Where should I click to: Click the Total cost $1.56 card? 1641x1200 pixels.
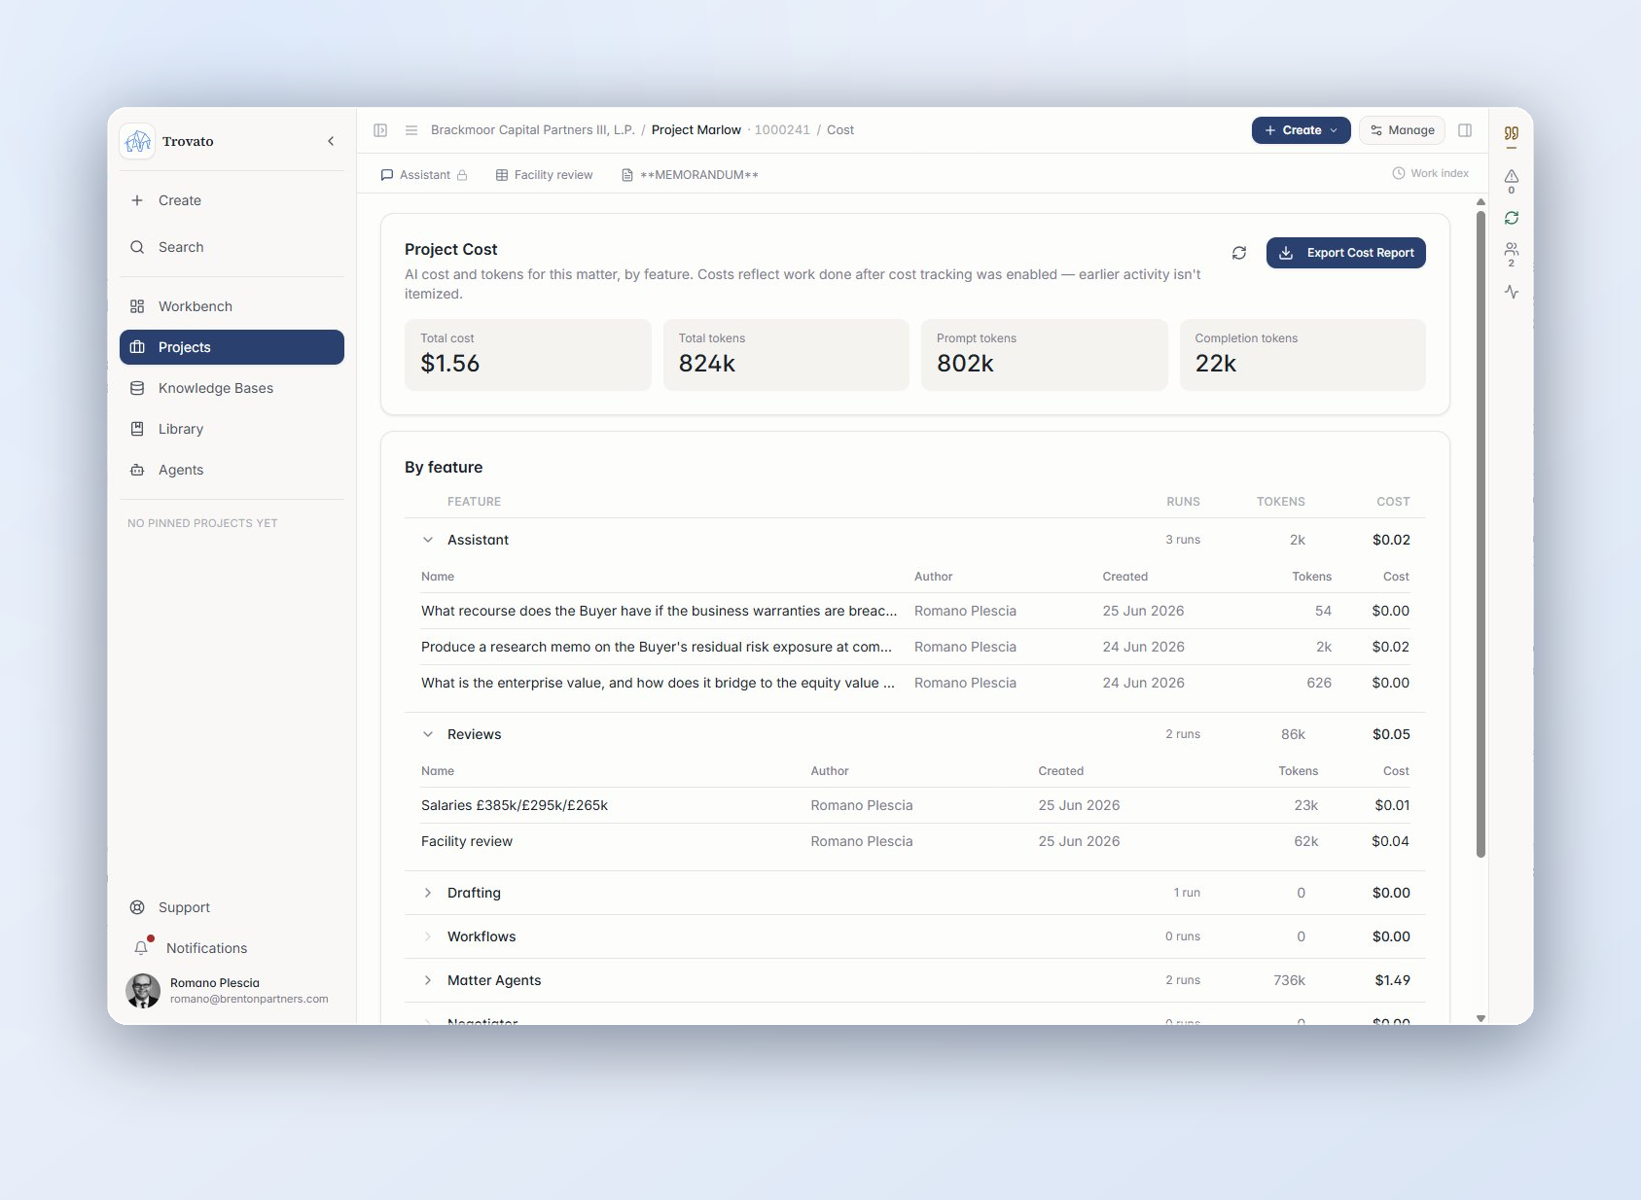coord(528,355)
